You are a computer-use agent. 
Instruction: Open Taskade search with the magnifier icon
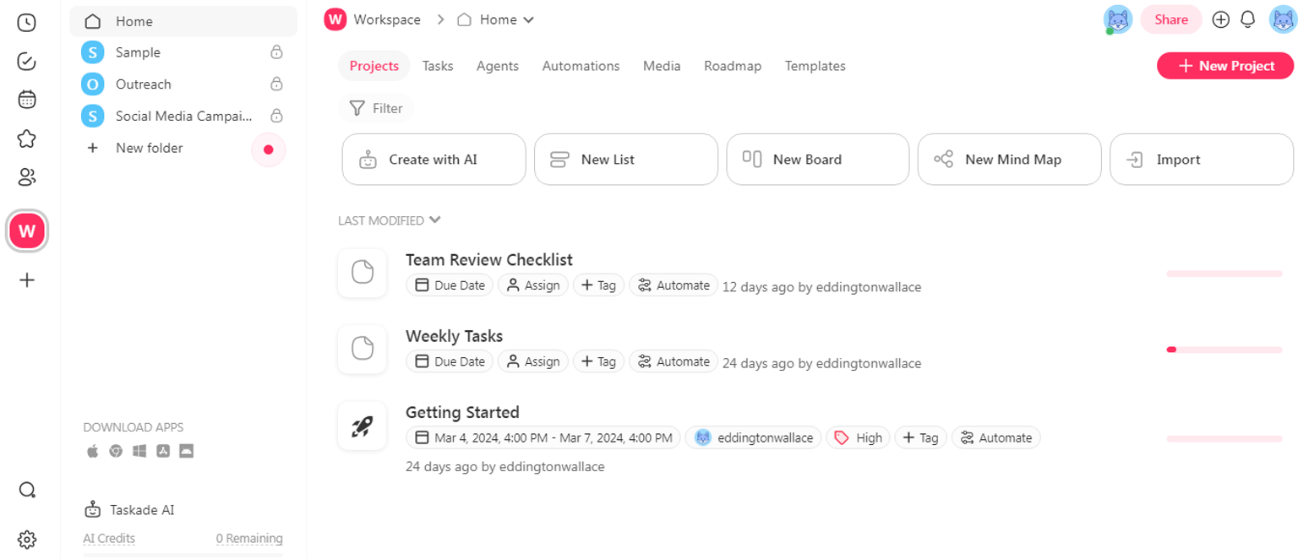[26, 490]
